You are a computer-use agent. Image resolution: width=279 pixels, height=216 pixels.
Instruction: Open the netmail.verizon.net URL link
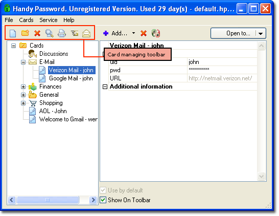pyautogui.click(x=220, y=78)
